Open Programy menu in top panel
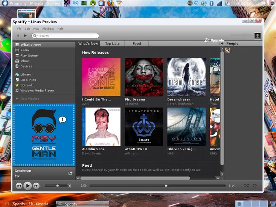Viewport: 276px width, 207px height. pyautogui.click(x=18, y=3)
